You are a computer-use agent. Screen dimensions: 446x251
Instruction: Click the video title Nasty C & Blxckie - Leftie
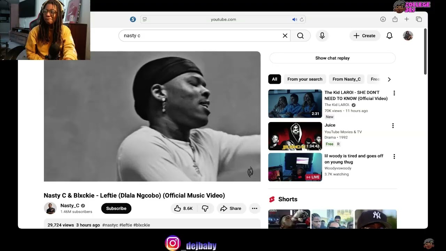point(134,196)
